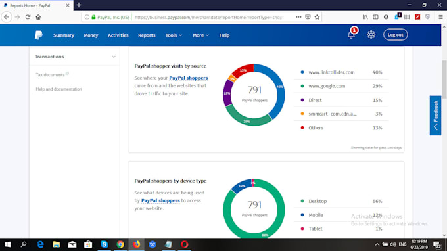Expand the Transactions sidebar section
The height and width of the screenshot is (251, 447).
(x=75, y=57)
